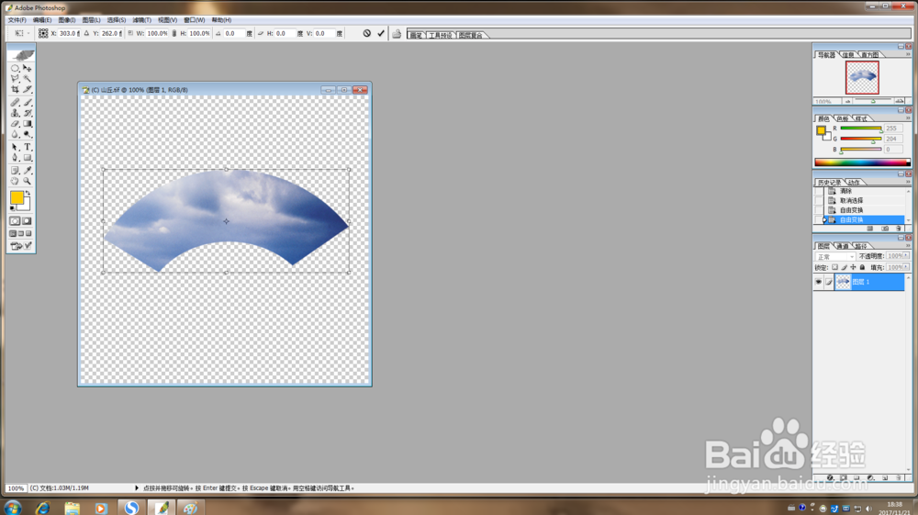Select the Pen tool

(x=16, y=157)
